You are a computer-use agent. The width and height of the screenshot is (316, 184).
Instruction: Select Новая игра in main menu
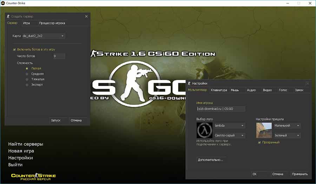[x=21, y=151]
